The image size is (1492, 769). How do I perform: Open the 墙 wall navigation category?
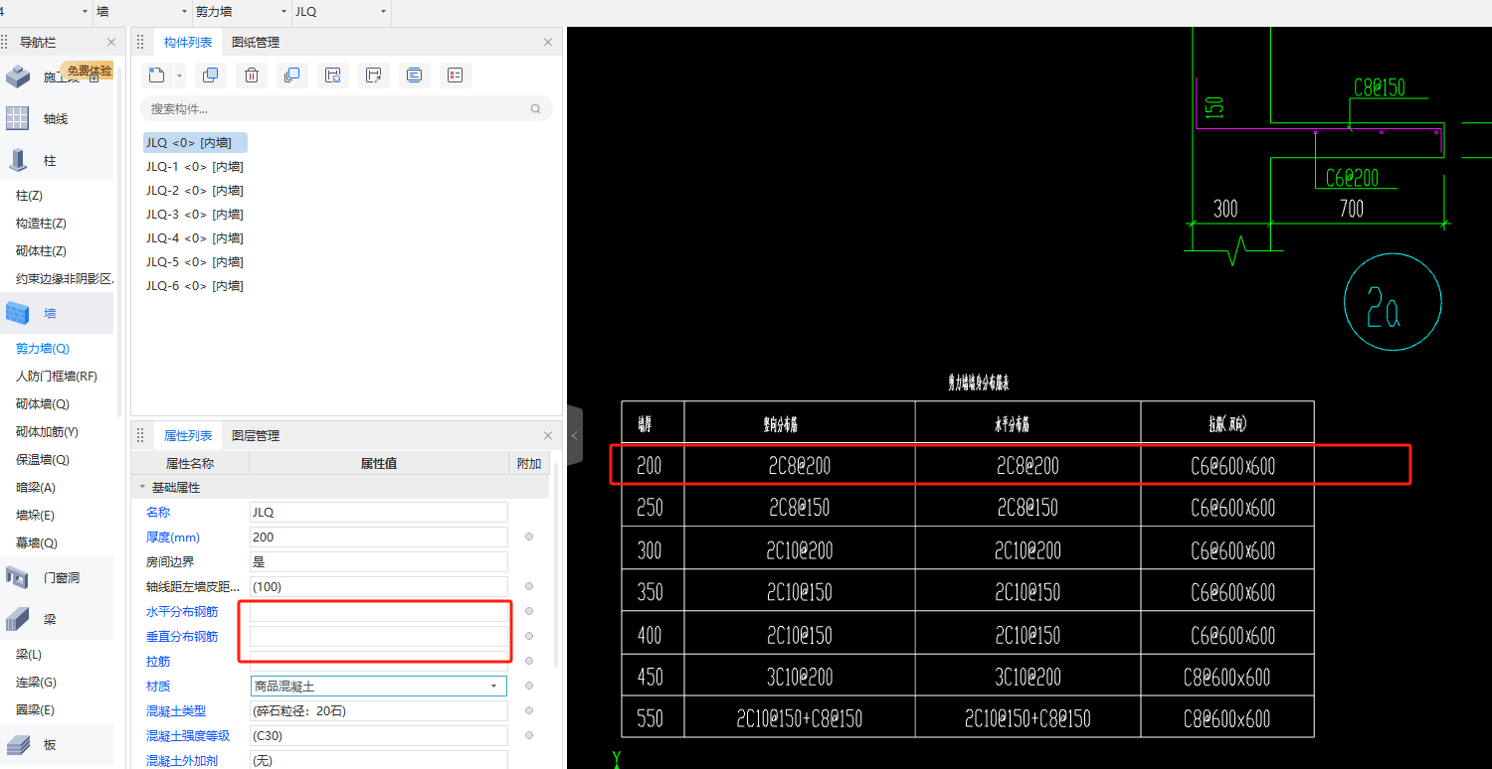[58, 314]
